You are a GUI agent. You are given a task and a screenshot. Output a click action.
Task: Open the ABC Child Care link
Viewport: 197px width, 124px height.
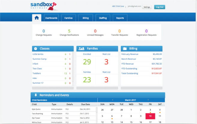point(118,6)
